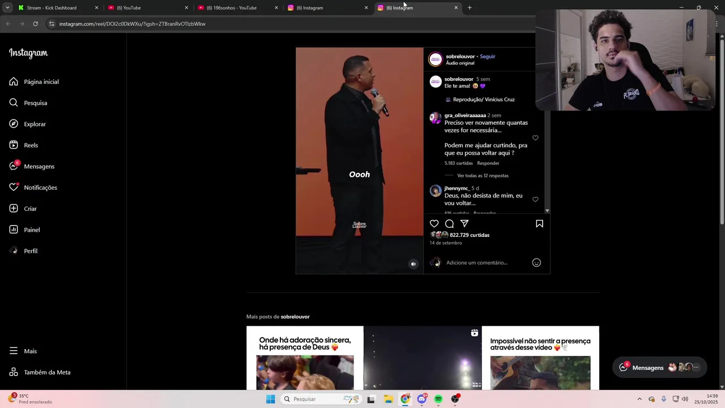This screenshot has height=408, width=725.
Task: Expand Ver todas as 12 respostas
Action: 483,176
